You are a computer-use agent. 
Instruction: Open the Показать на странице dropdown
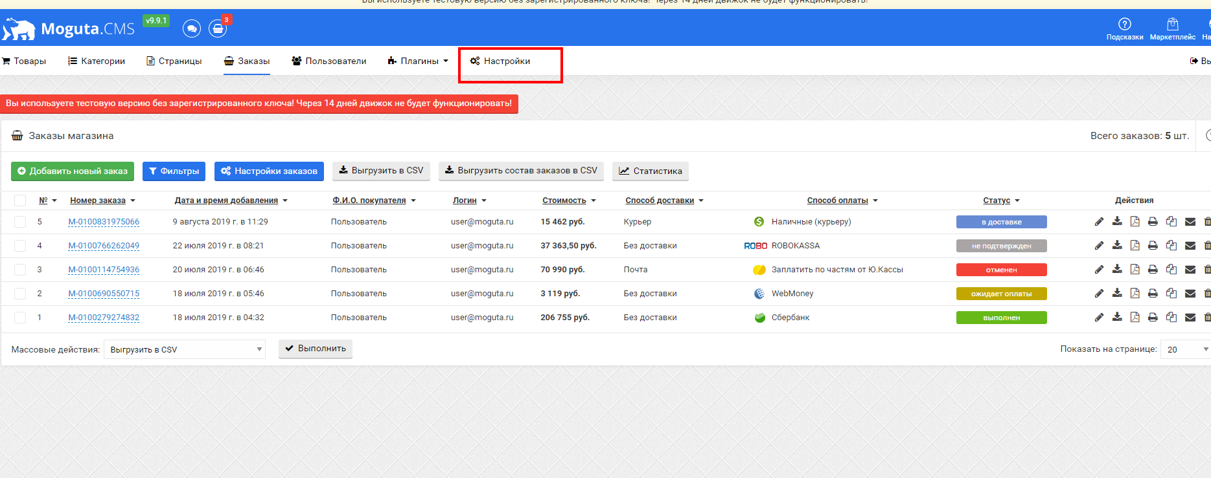1186,349
